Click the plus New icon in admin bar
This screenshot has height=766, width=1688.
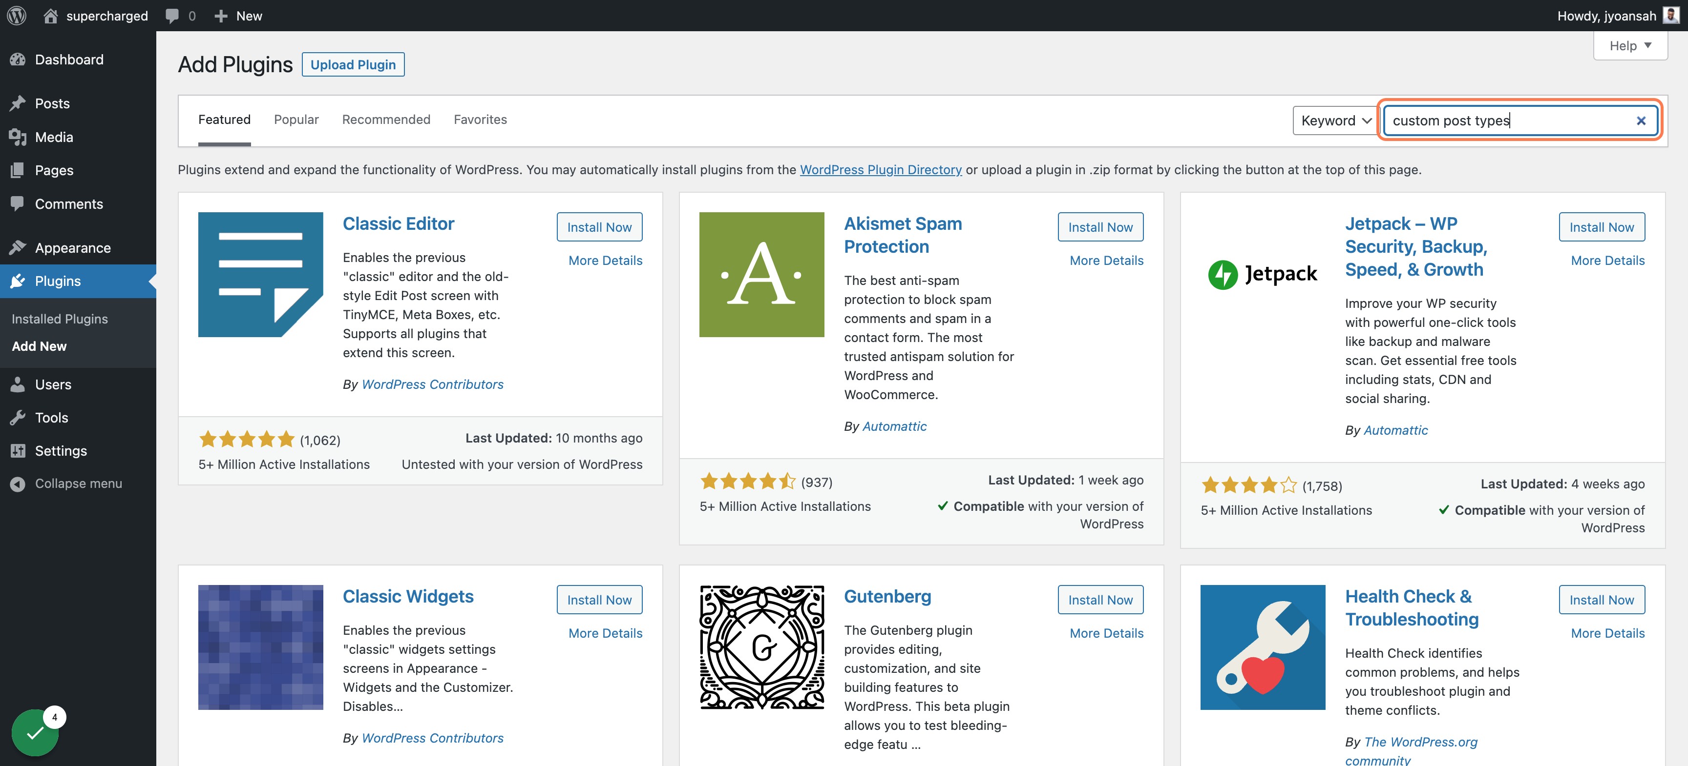point(221,16)
